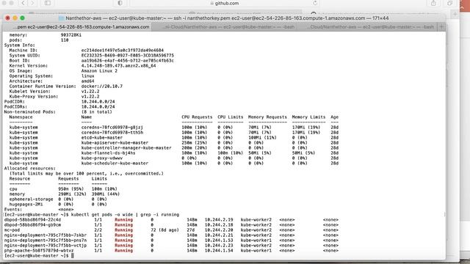Click pod name kube-flannel-ds-bj4hs

pos(108,153)
